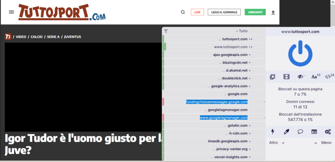Select the h-cdn.com row

(214, 133)
